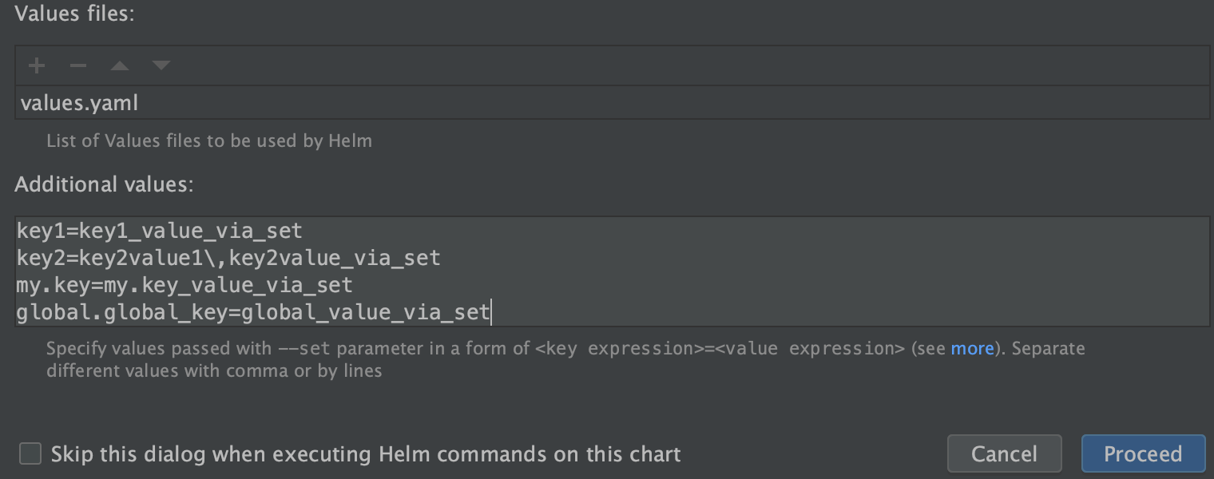The height and width of the screenshot is (479, 1214).
Task: Select values.yaml in the Values files list
Action: pos(612,103)
